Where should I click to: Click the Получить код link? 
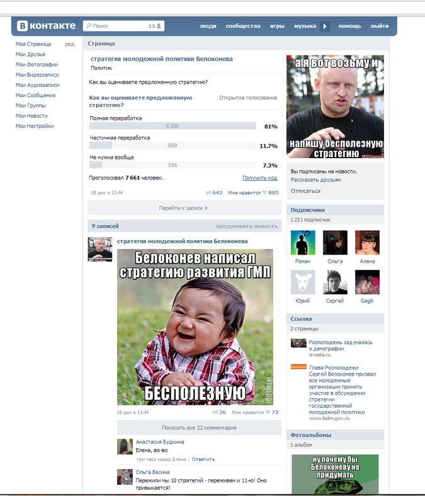tap(259, 178)
